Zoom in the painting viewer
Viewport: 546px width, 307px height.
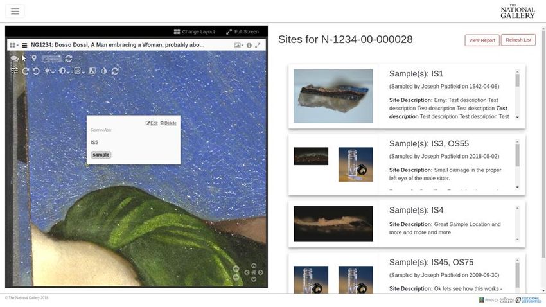point(236,268)
